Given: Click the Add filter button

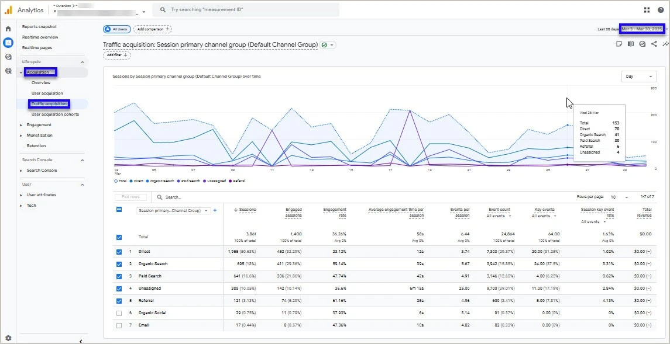Looking at the screenshot, I should pyautogui.click(x=117, y=55).
